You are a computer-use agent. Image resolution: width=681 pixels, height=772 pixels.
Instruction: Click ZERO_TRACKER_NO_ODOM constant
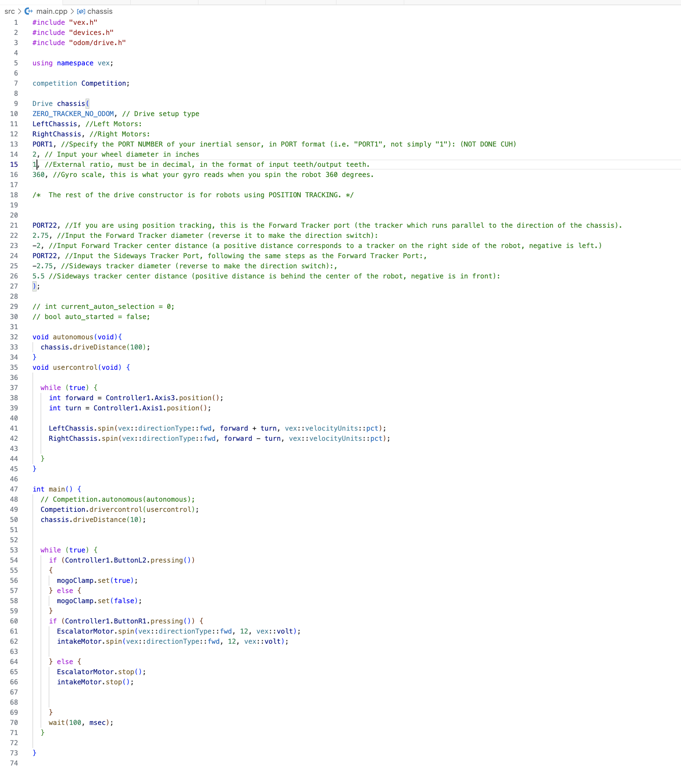[x=73, y=114]
